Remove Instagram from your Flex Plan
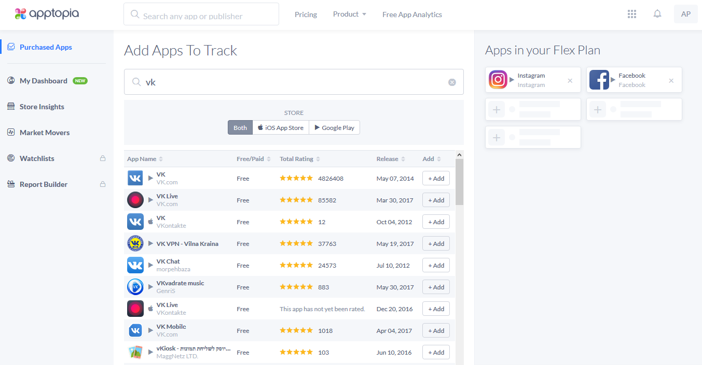The image size is (702, 365). [x=569, y=80]
